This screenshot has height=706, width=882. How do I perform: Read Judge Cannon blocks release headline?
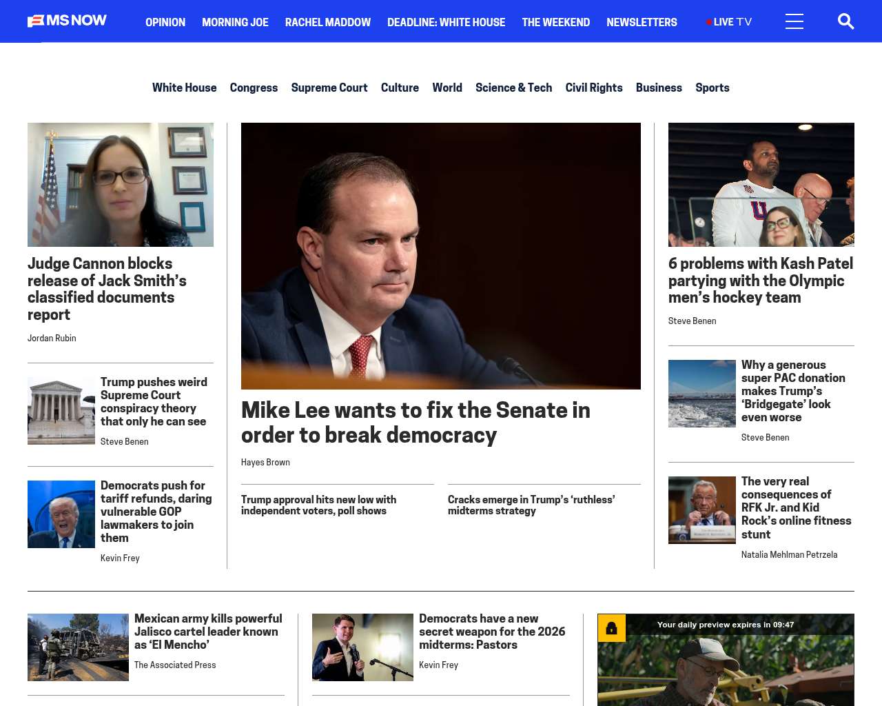tap(107, 289)
